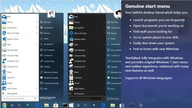
Task: Select Control Panel in light menu
Action: point(49,61)
